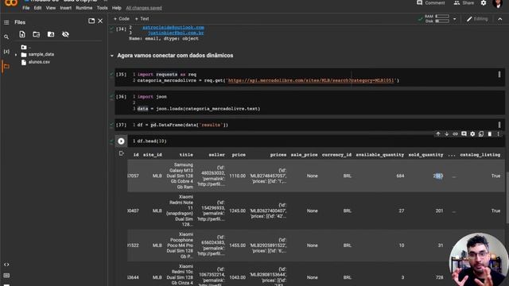Mirror the cell in a tab
Screen dimensions: 509x286
click(481, 134)
